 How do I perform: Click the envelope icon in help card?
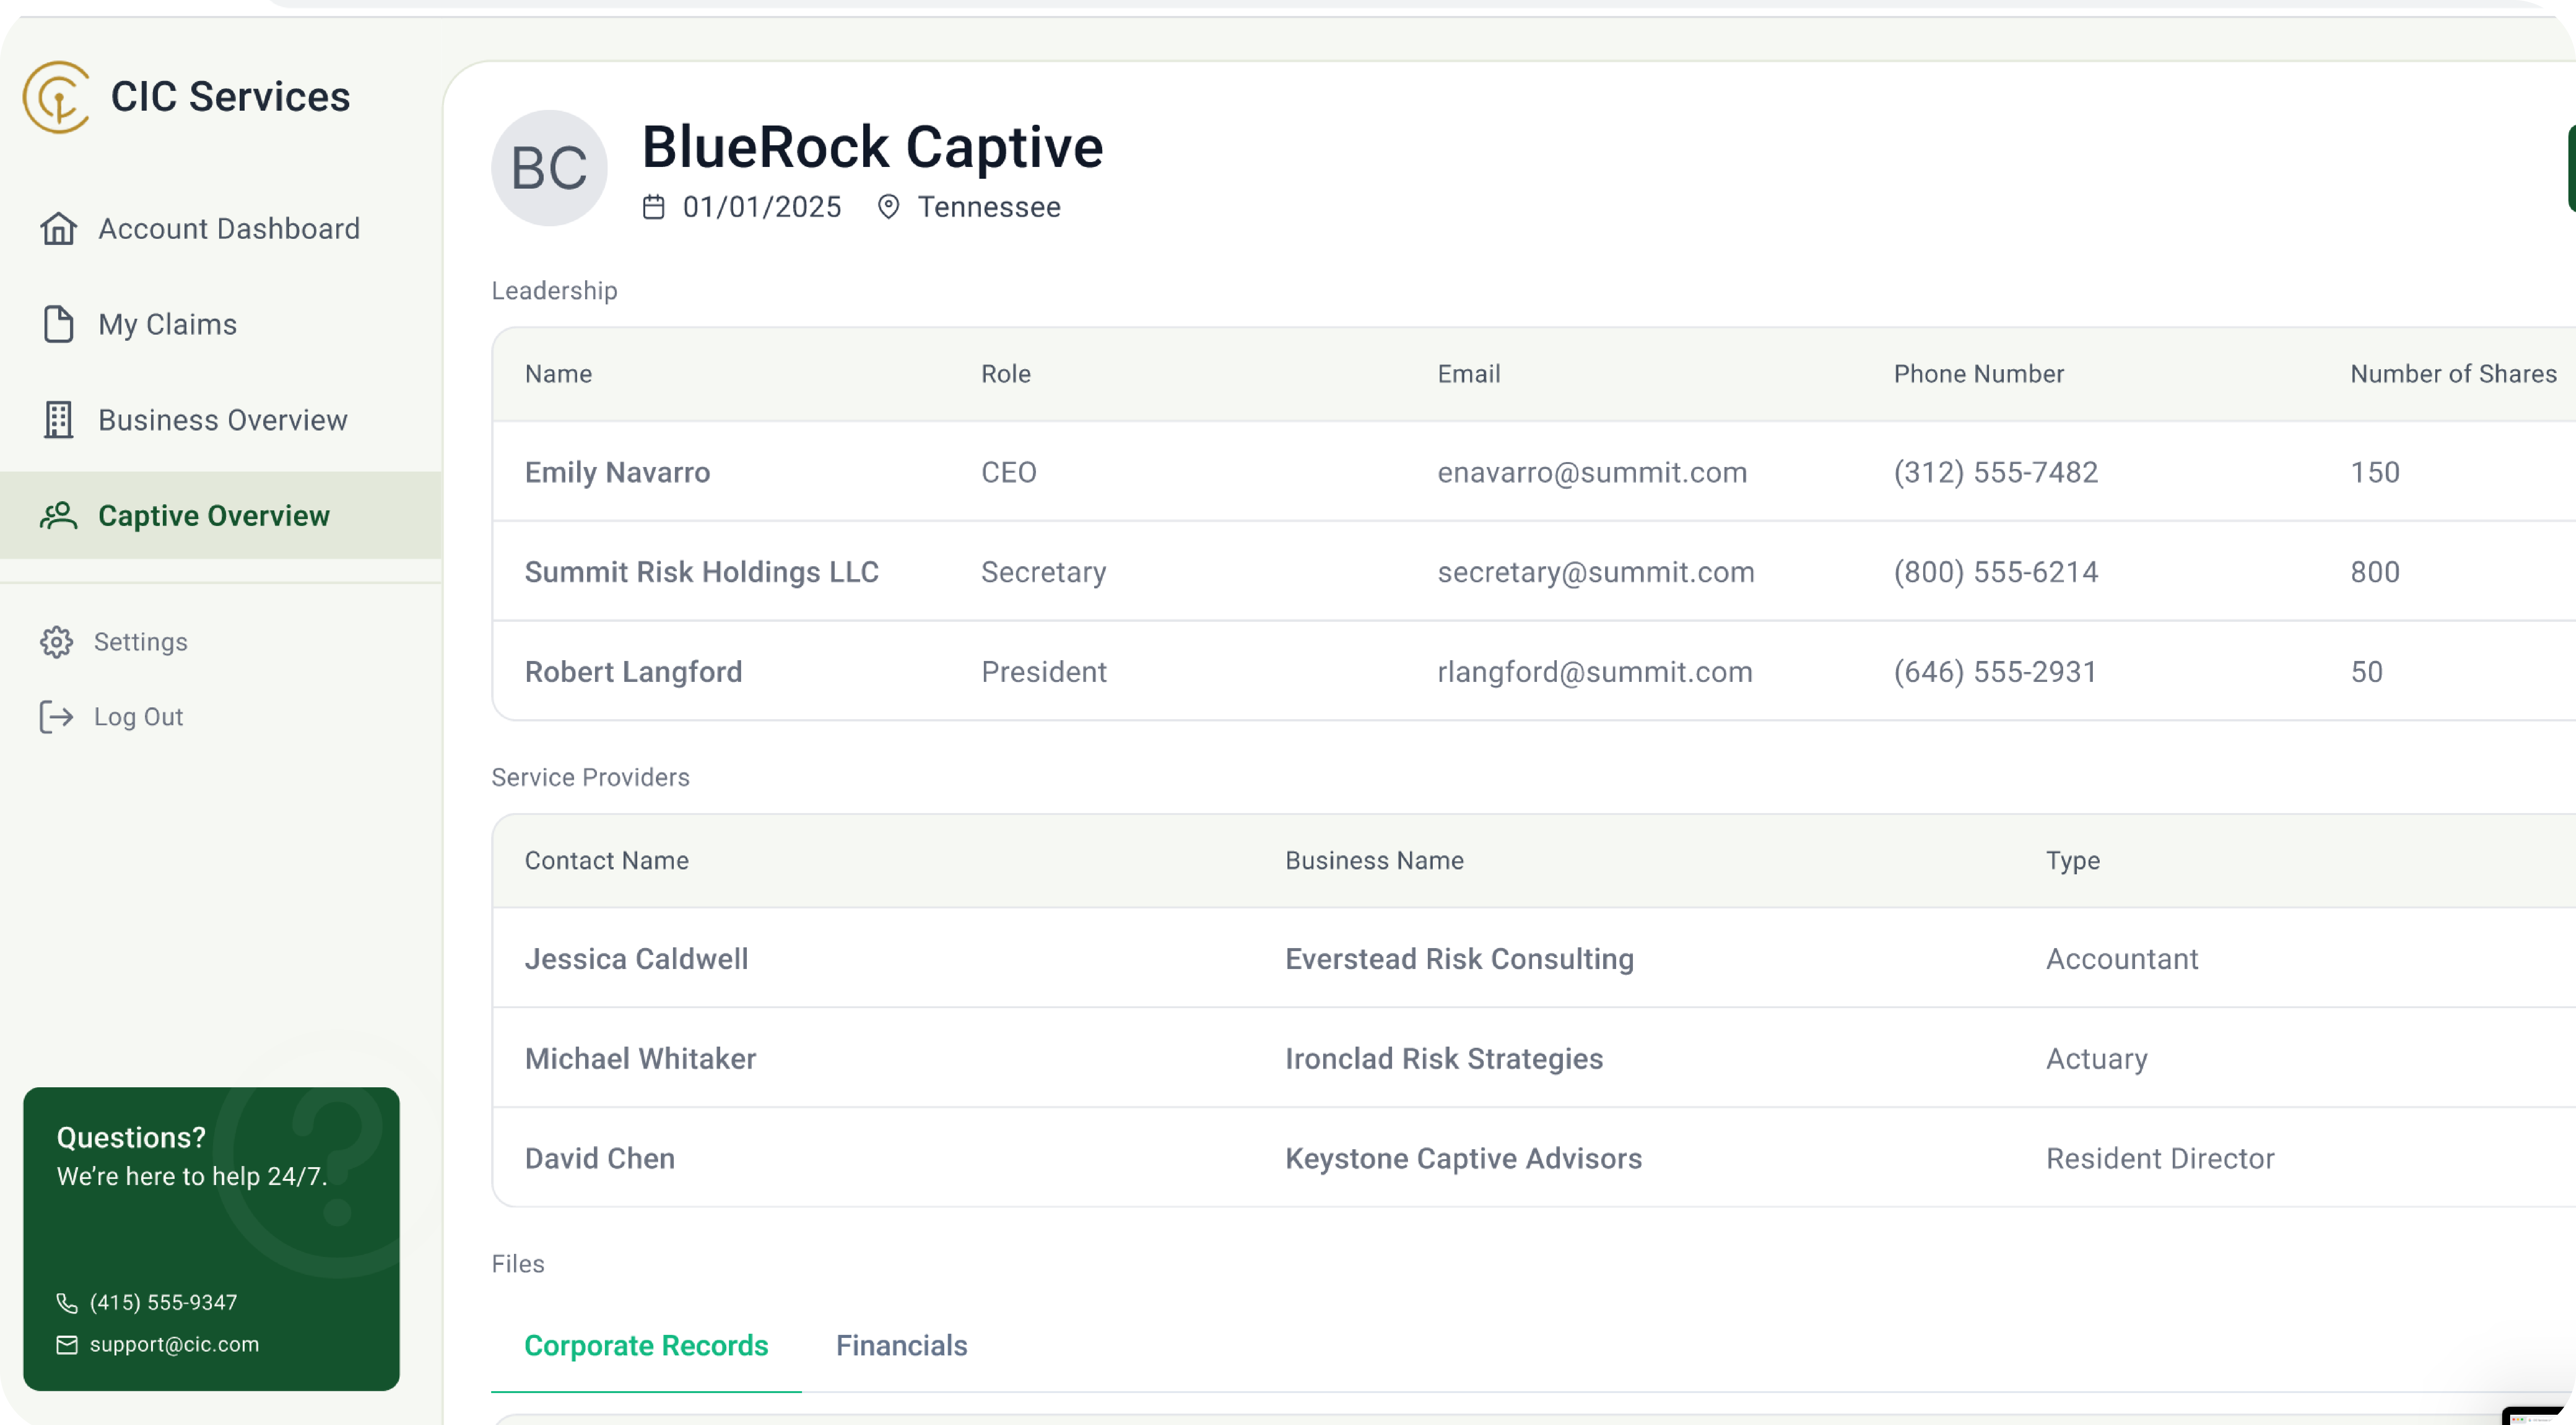click(x=67, y=1345)
